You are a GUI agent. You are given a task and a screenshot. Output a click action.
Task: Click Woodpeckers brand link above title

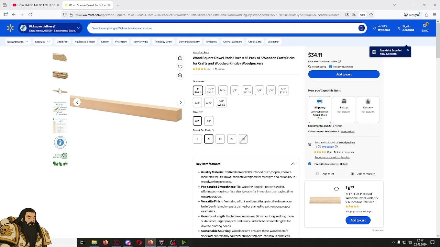(201, 52)
